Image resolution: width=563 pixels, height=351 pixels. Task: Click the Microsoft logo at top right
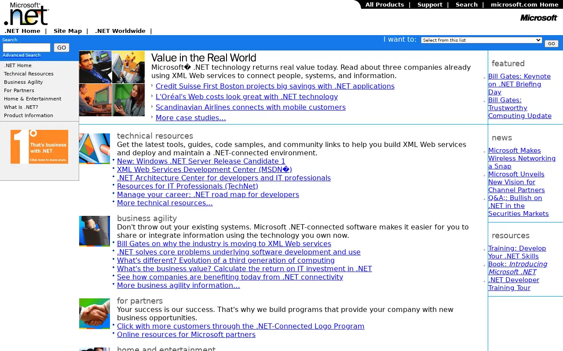pyautogui.click(x=539, y=18)
